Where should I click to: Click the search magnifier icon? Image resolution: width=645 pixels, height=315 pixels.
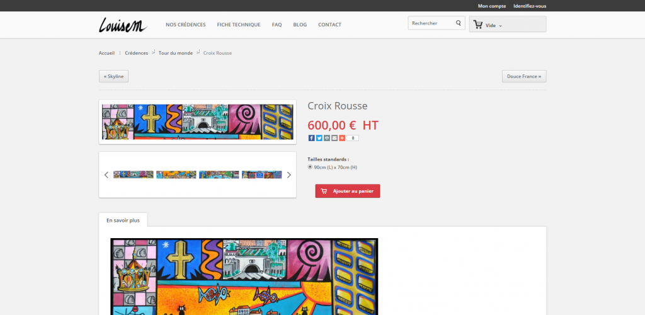coord(459,24)
